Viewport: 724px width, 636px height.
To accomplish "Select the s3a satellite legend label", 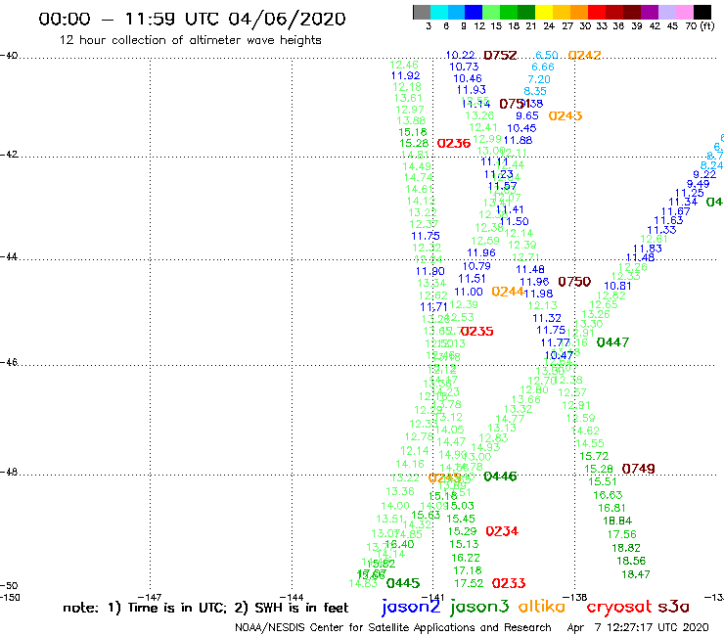I will tap(674, 607).
